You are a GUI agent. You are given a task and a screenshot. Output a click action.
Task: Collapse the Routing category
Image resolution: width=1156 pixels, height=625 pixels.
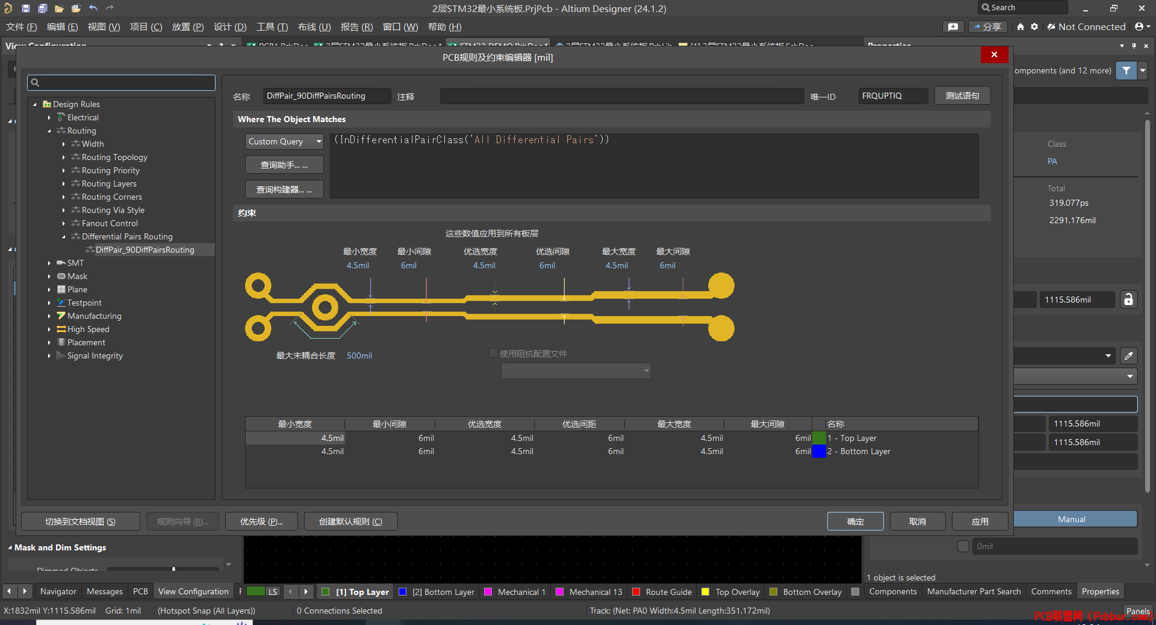pyautogui.click(x=49, y=131)
